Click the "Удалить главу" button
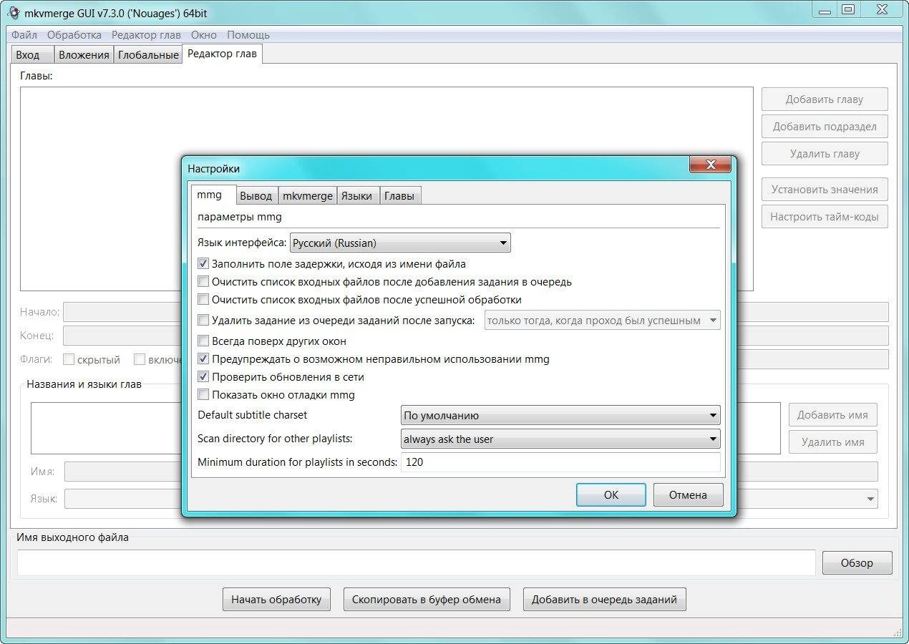 pyautogui.click(x=825, y=154)
